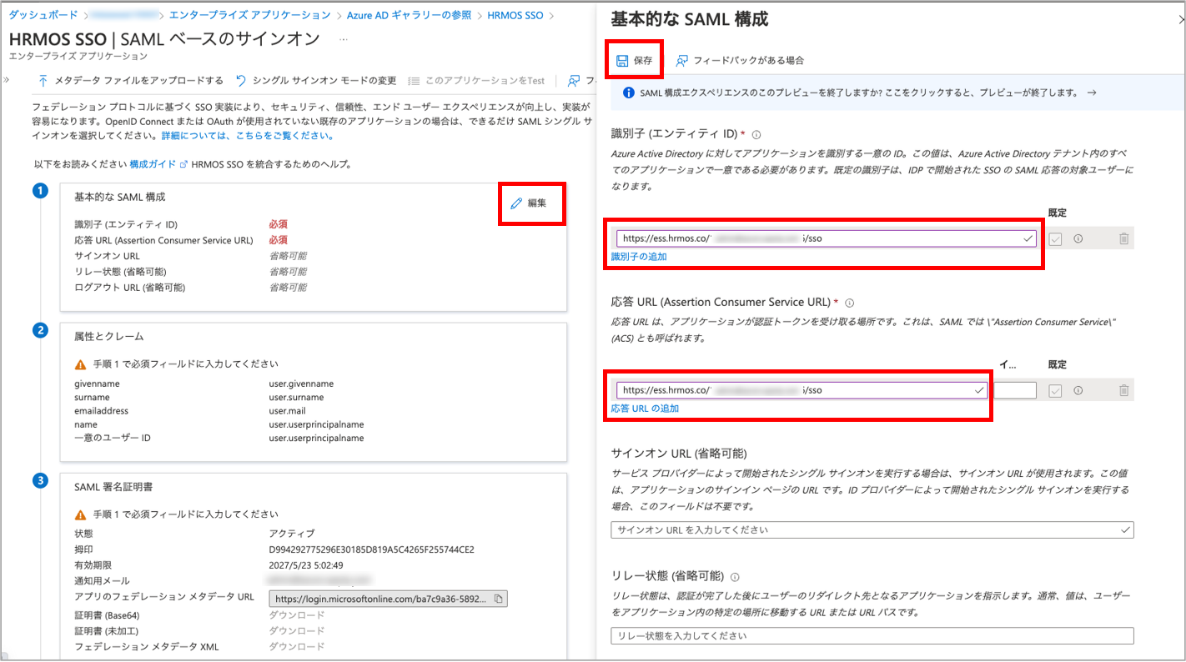Click info icon beside identifier default checkbox

click(x=1078, y=239)
